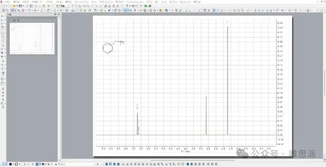Click the tallest peak near 1.2 ppm

228,81
